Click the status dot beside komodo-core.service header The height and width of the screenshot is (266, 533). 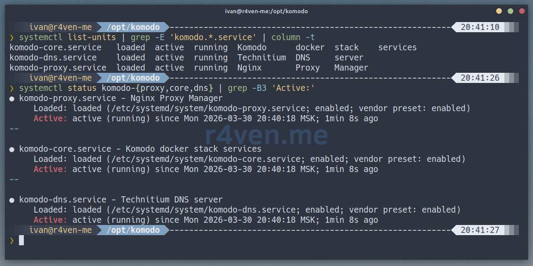[x=12, y=149]
